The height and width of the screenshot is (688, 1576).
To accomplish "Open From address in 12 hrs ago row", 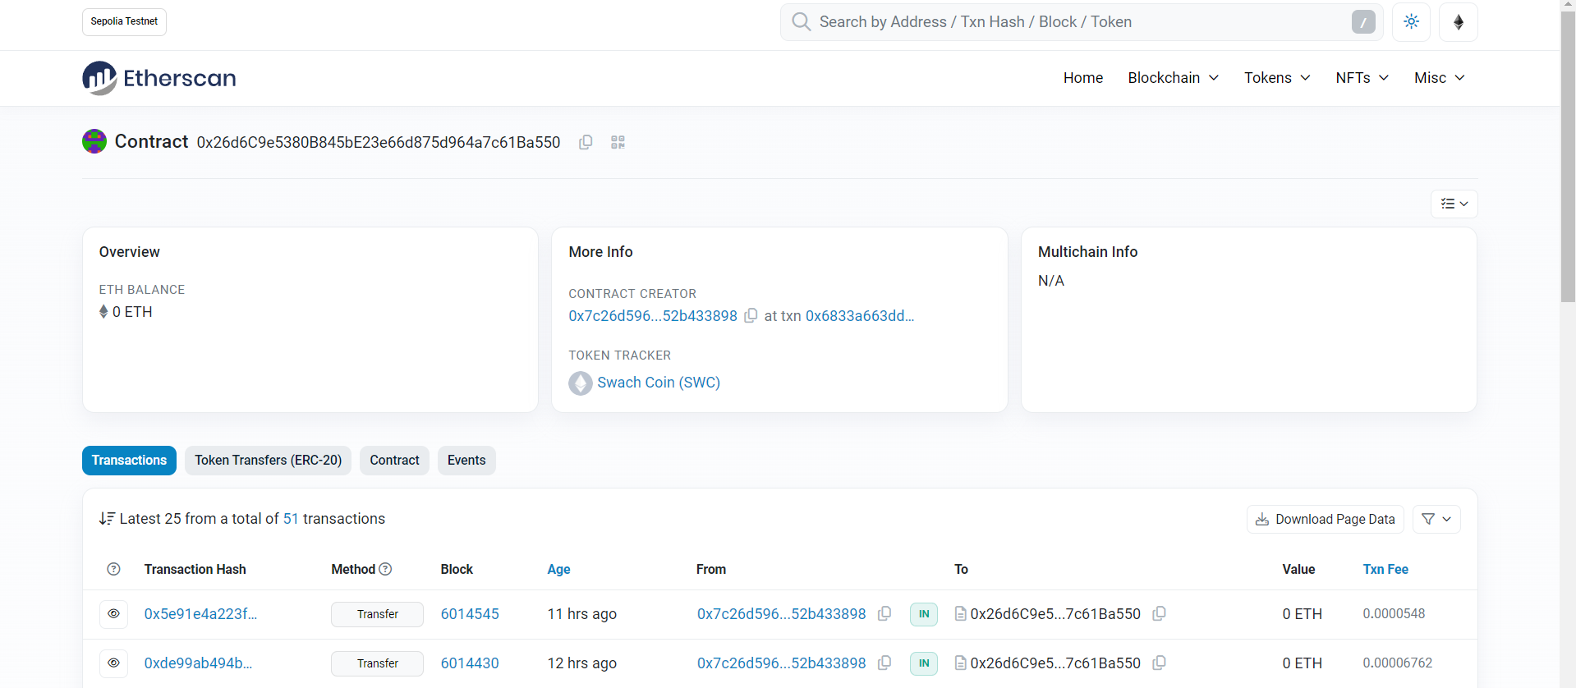I will 781,663.
